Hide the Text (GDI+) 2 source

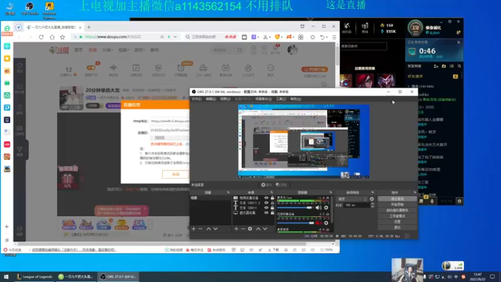tap(266, 202)
